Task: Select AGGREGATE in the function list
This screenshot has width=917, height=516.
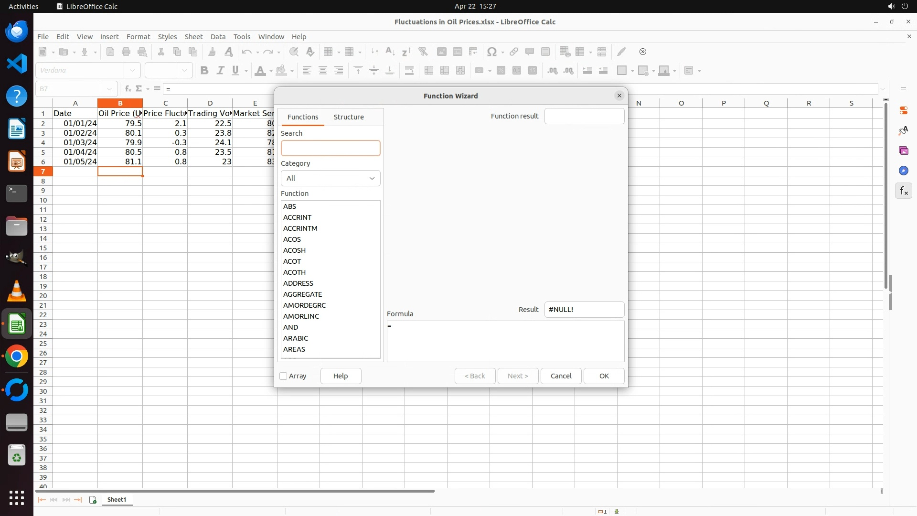Action: coord(302,294)
